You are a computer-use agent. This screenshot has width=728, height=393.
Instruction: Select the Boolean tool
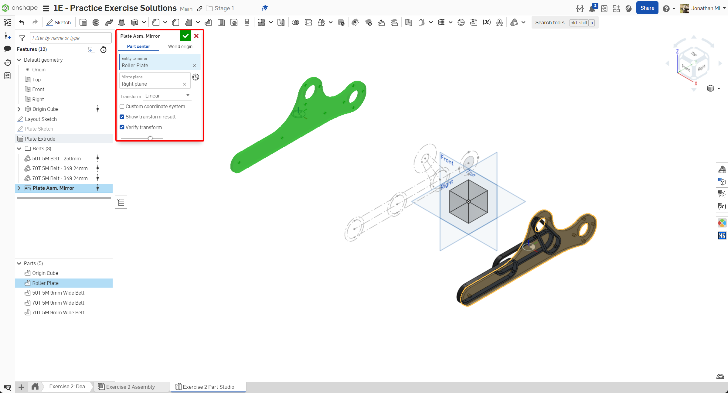[295, 22]
